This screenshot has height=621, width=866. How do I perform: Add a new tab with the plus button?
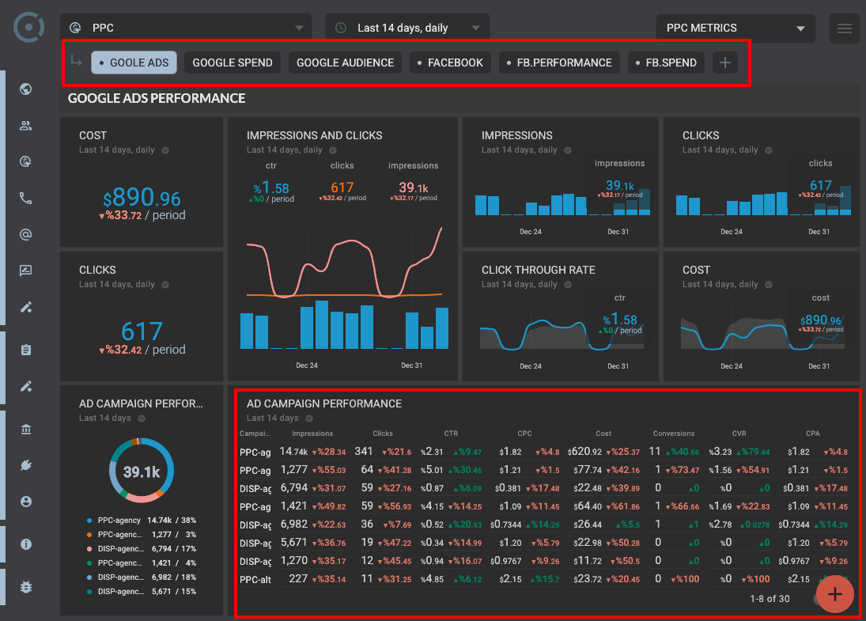(725, 62)
